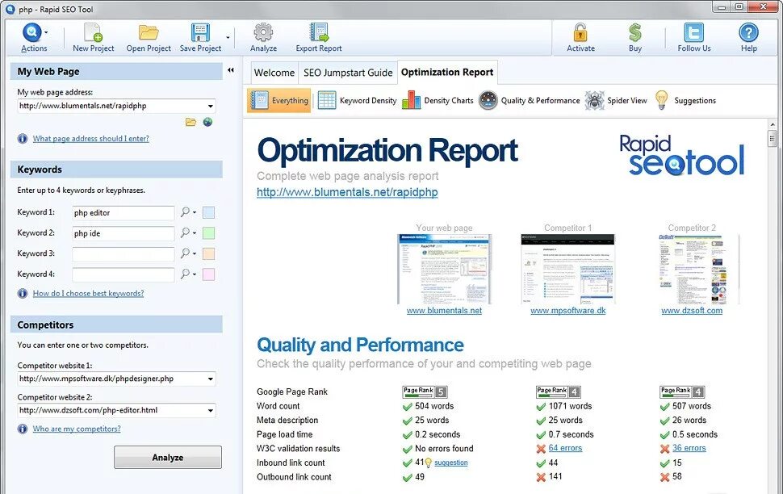783x494 pixels.
Task: Click the Keyword 4 search magnifier icon
Action: click(186, 274)
